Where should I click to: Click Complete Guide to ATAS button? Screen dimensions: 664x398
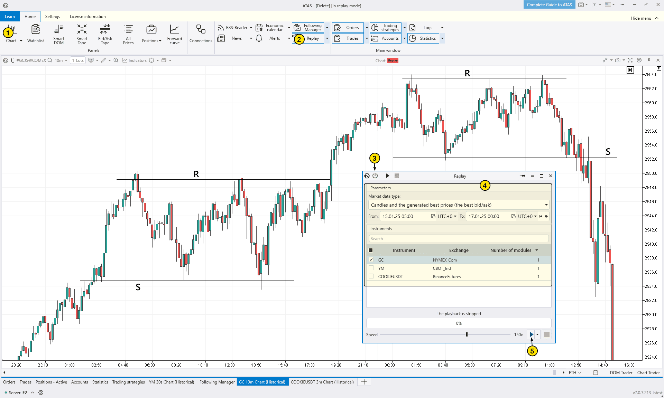[x=549, y=5]
